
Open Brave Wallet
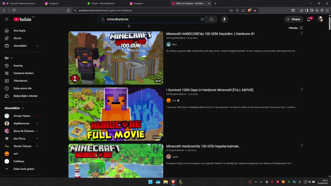coord(312,10)
